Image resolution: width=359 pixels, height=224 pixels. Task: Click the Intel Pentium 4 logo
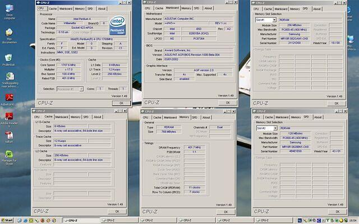tap(117, 26)
